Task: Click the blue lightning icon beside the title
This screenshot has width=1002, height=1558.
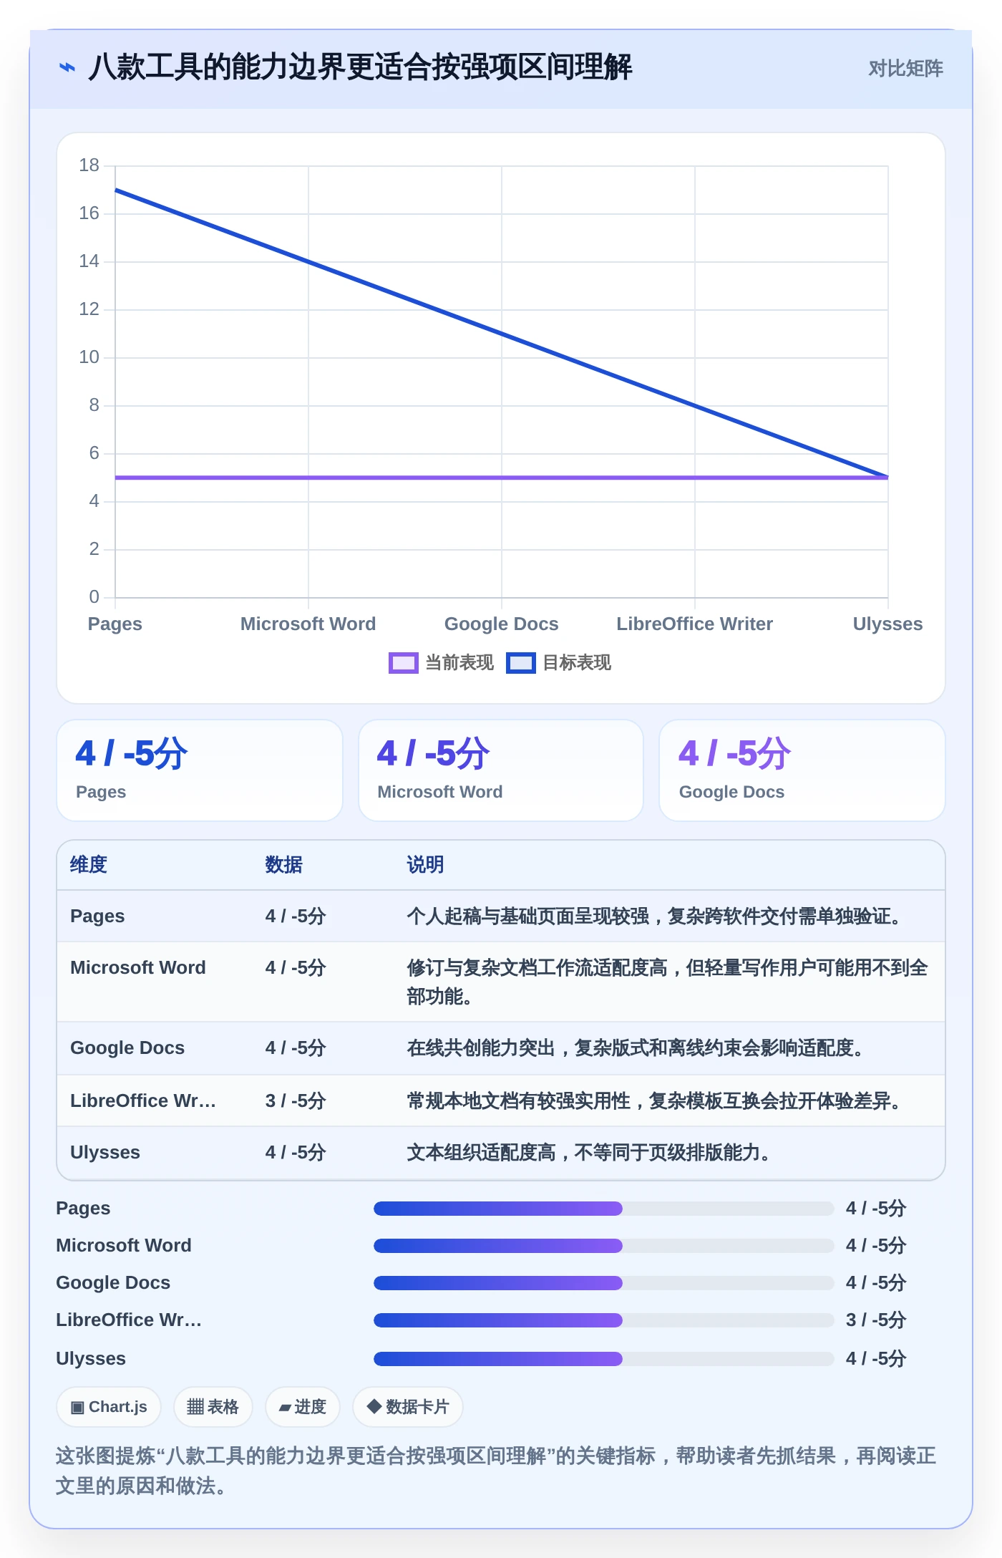Action: click(67, 68)
